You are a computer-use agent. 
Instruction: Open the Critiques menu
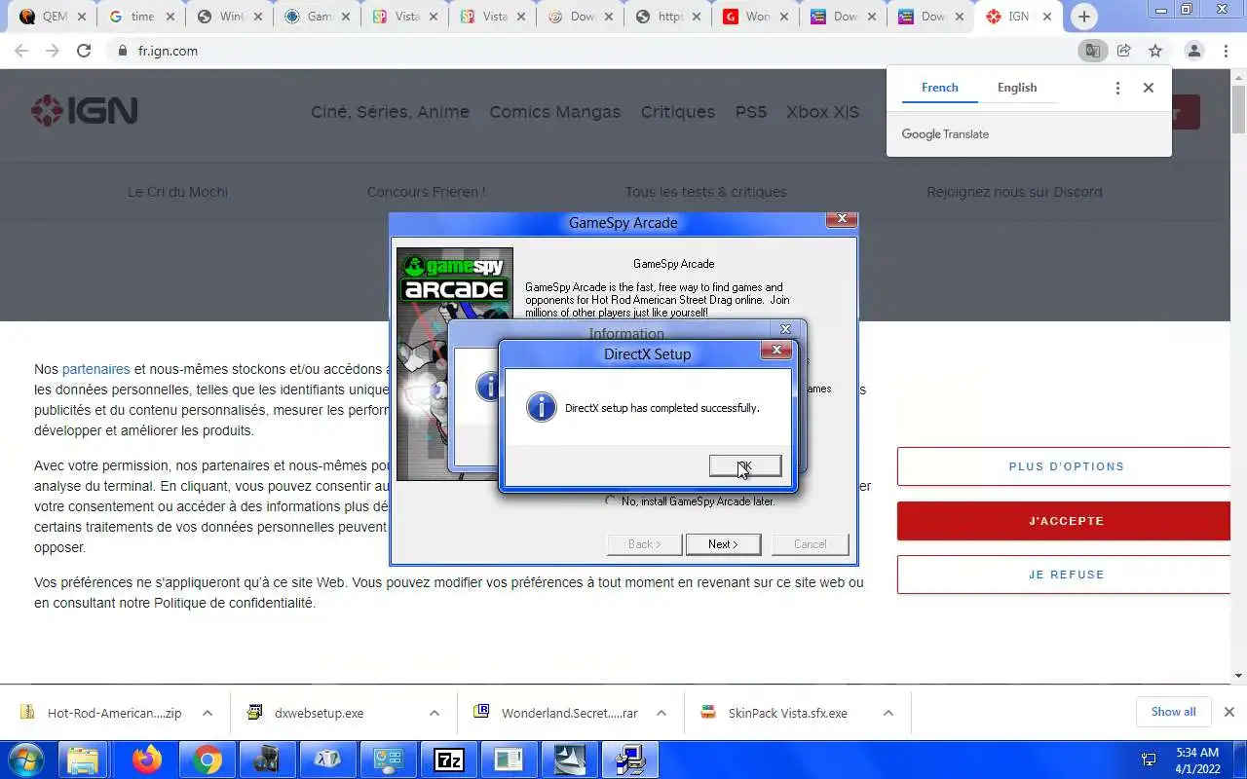click(x=678, y=112)
